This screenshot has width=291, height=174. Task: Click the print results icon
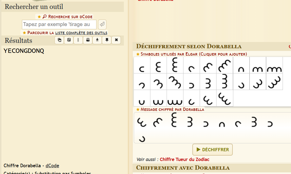point(88,40)
